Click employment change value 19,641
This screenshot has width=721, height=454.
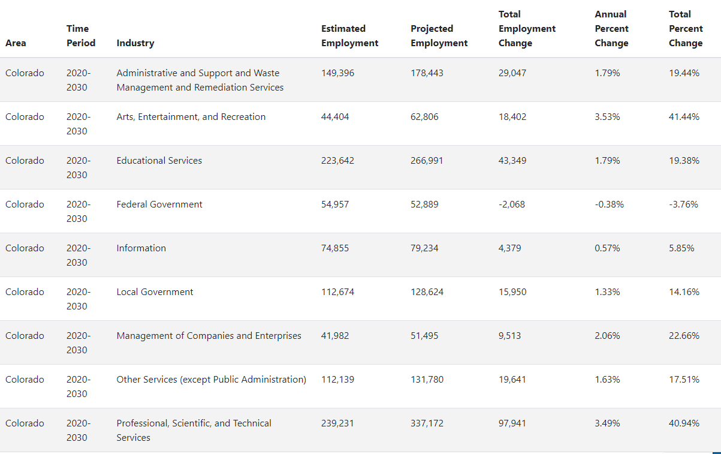point(513,380)
